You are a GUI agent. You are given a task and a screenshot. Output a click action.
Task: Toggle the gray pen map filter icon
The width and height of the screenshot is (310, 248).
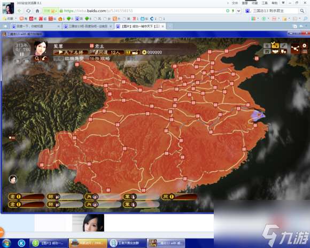pos(283,45)
